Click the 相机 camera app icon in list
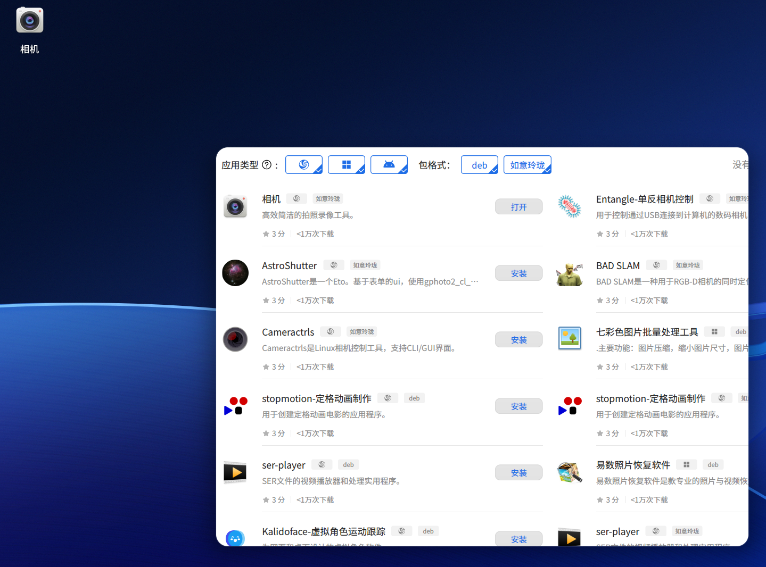This screenshot has width=766, height=567. coord(235,206)
